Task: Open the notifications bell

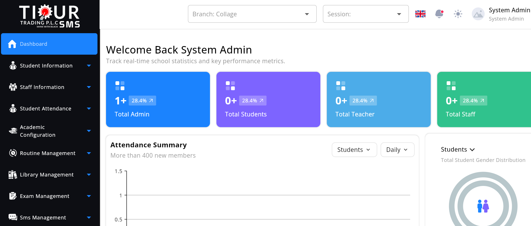Action: [x=439, y=14]
